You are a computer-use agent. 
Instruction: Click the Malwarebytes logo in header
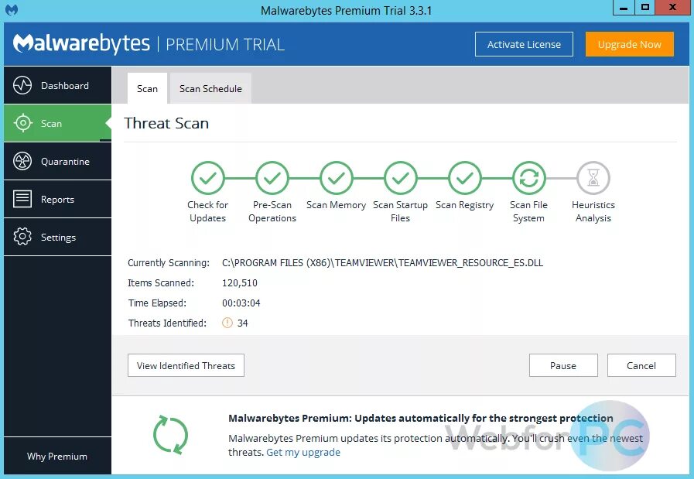[81, 43]
